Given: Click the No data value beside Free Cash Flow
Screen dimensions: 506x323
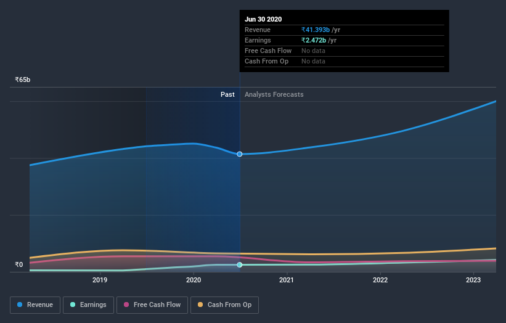Looking at the screenshot, I should [313, 51].
